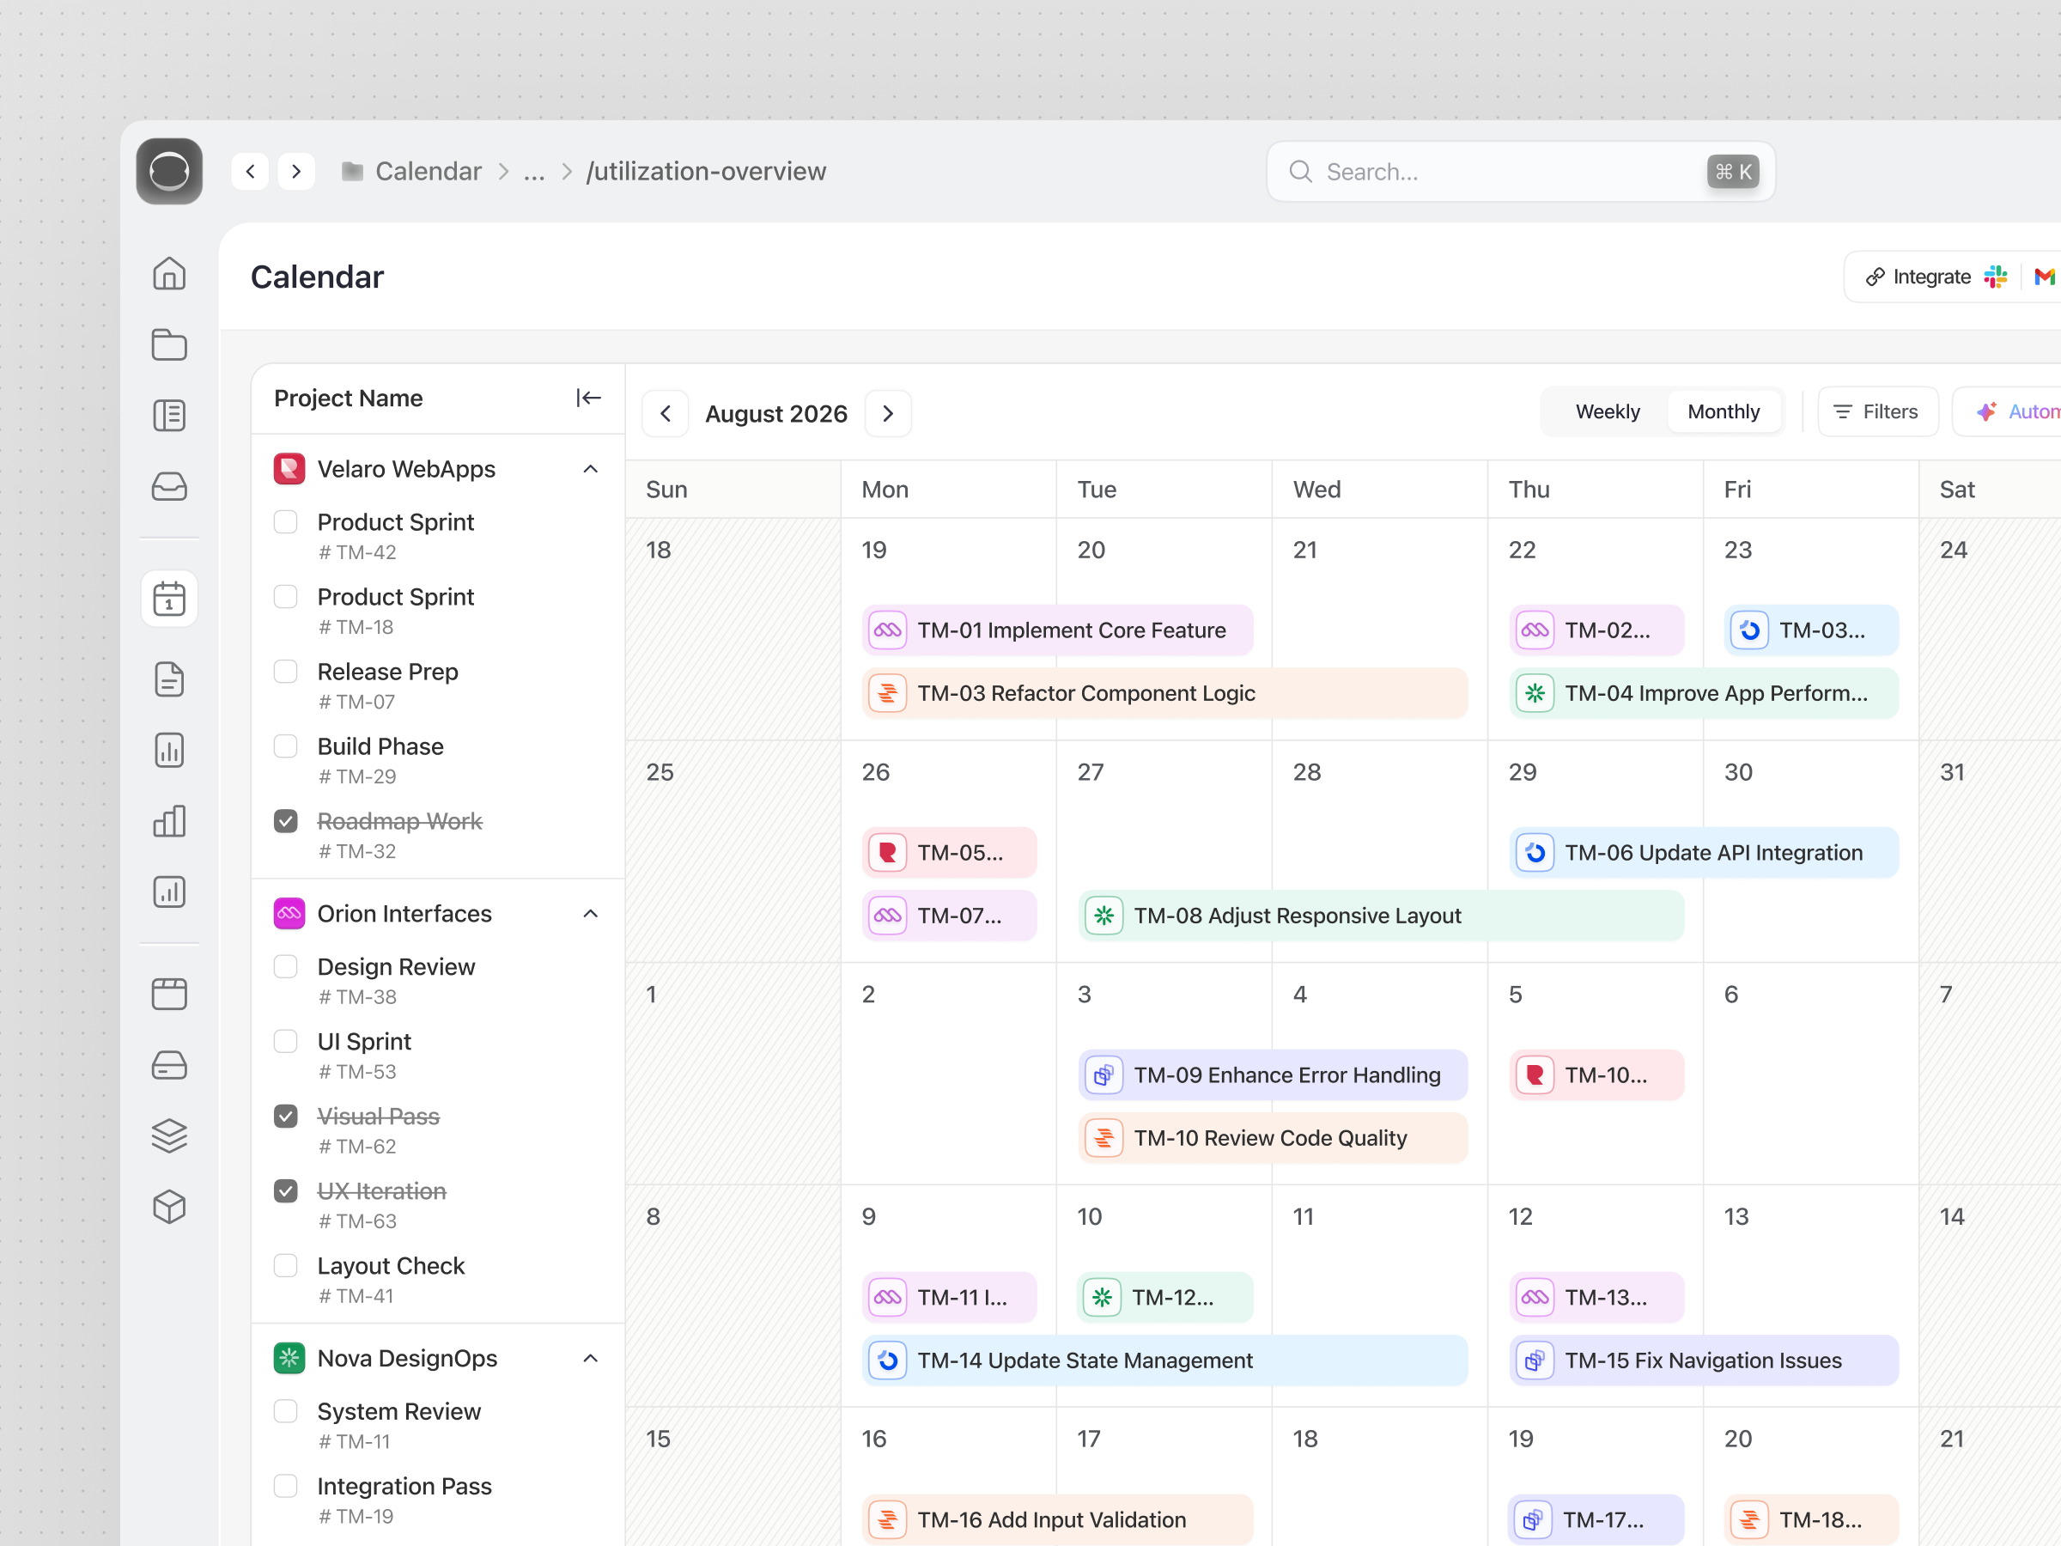Check the Layout Check TM-41 checkbox
Image resolution: width=2061 pixels, height=1546 pixels.
coord(285,1265)
